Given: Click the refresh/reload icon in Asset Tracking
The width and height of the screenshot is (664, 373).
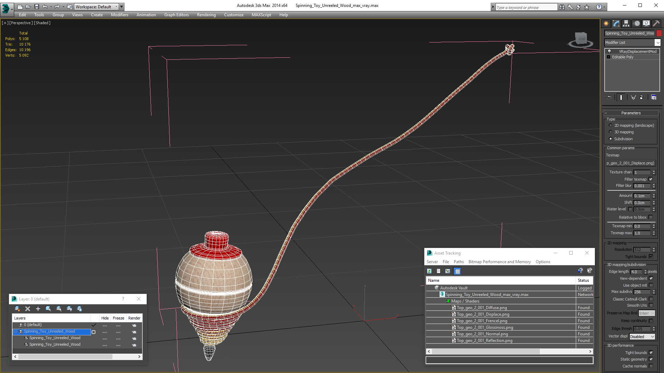Looking at the screenshot, I should (429, 271).
